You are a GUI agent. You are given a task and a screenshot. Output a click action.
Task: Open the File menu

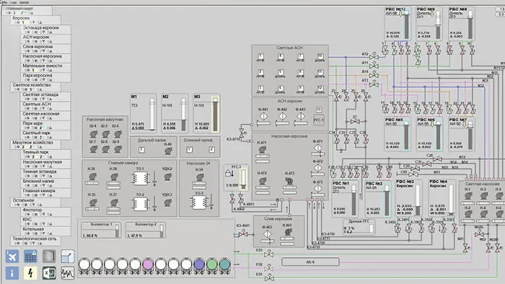click(4, 2)
